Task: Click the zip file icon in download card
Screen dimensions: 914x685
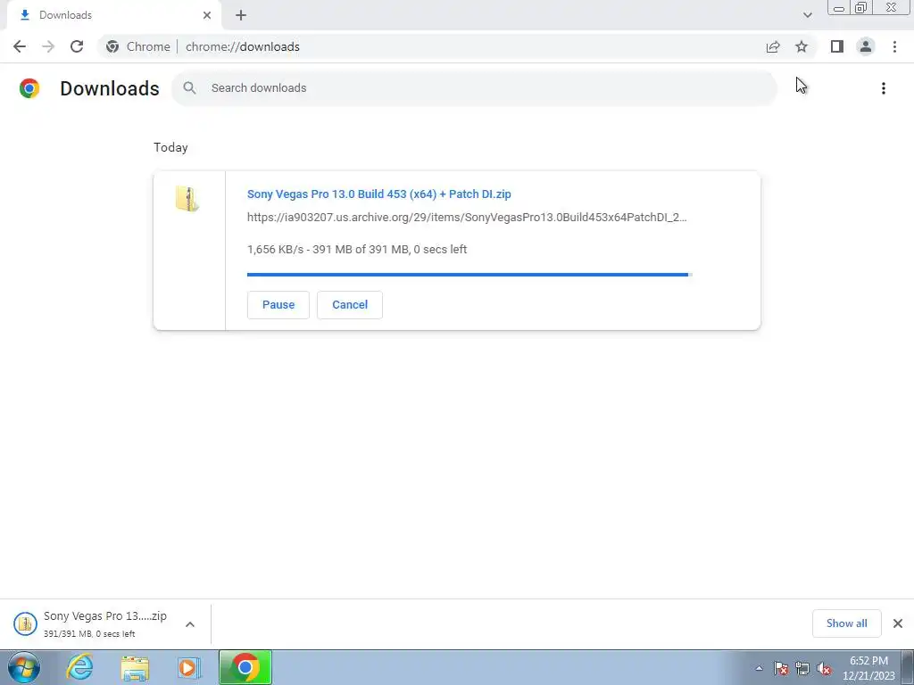Action: (x=187, y=199)
